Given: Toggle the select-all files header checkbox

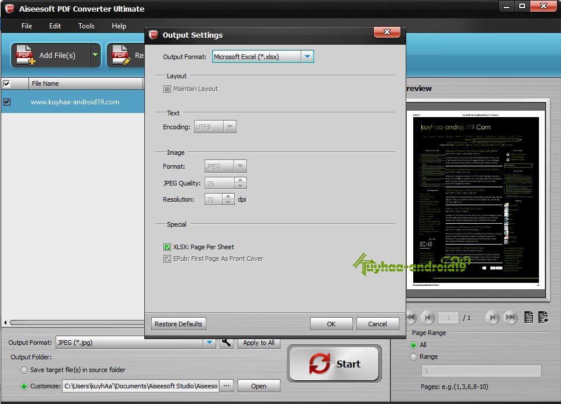Looking at the screenshot, I should coord(7,83).
